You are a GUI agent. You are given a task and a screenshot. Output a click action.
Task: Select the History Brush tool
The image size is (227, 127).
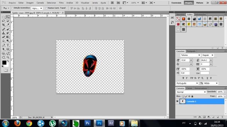8,33
